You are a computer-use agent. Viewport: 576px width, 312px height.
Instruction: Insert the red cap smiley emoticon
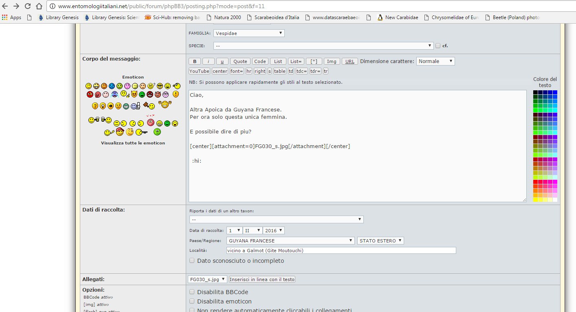[x=120, y=132]
